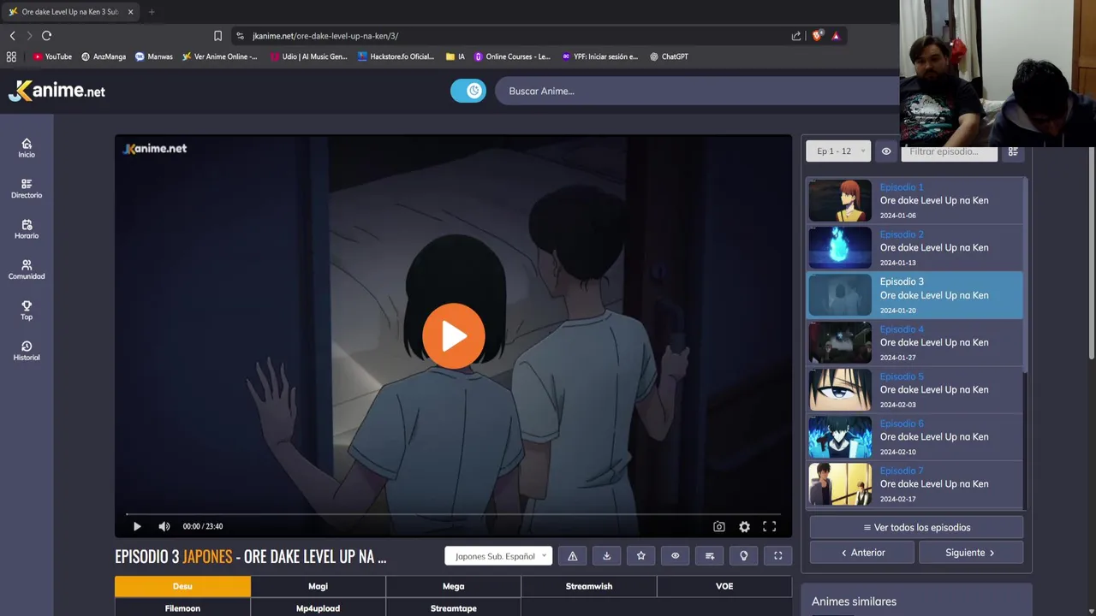
Task: Open Horario in the sidebar
Action: click(x=27, y=229)
